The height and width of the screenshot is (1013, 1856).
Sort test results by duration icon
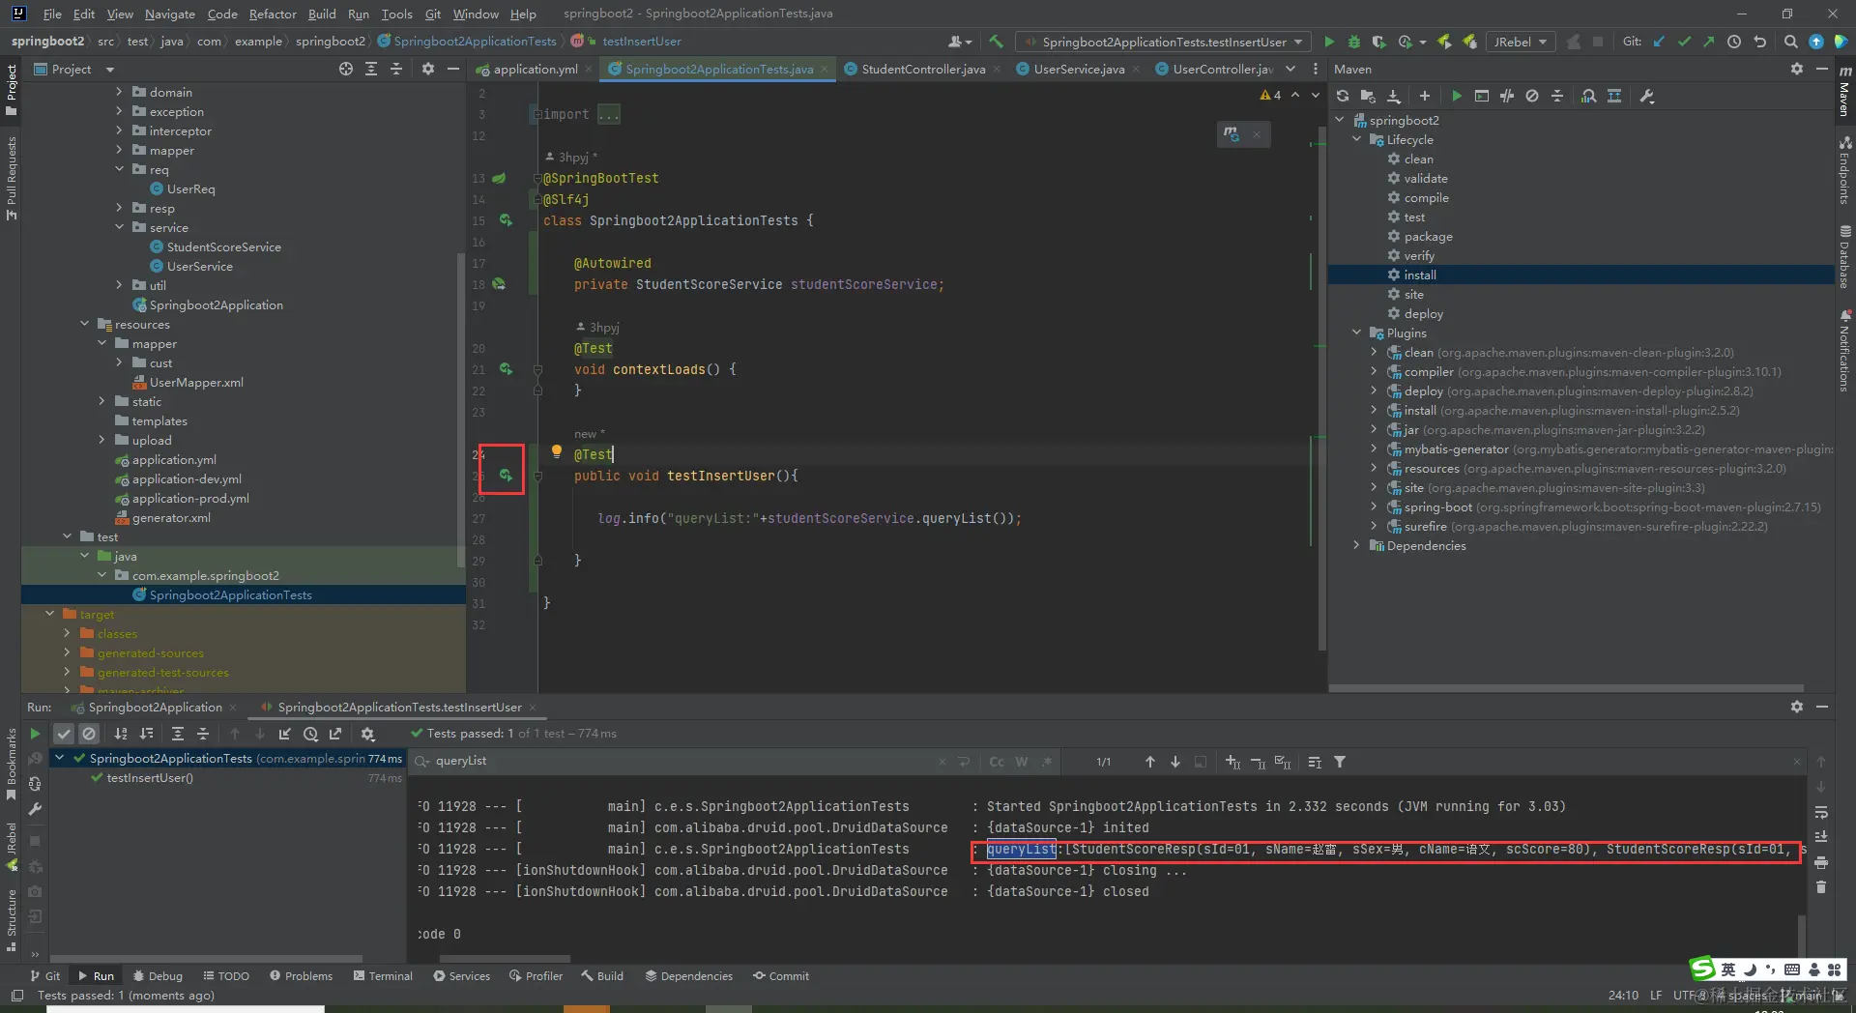click(x=146, y=734)
